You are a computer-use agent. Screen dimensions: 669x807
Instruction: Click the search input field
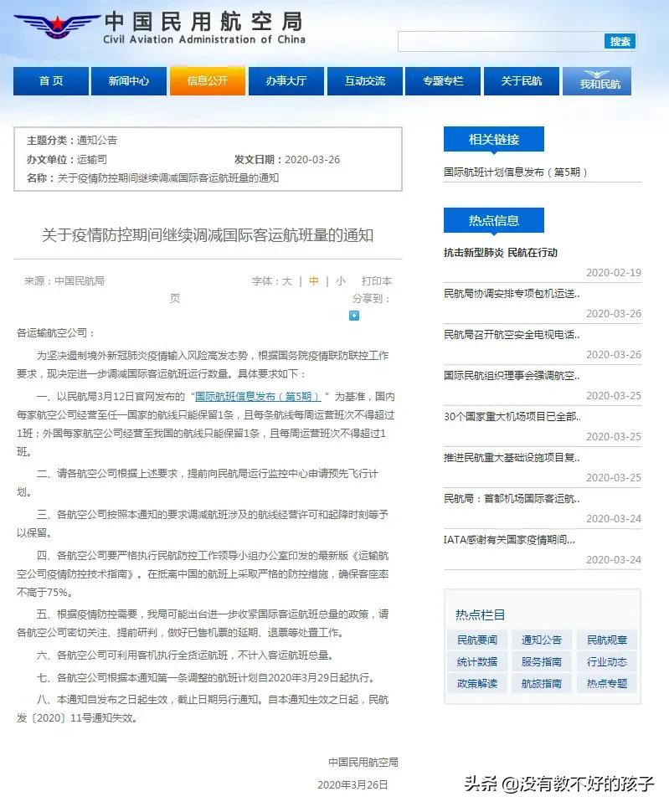501,41
